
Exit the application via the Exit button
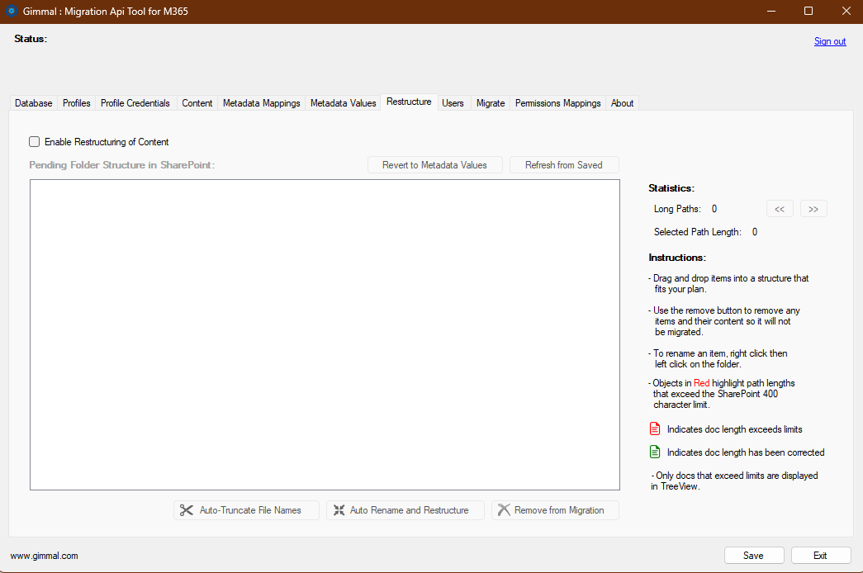point(820,555)
